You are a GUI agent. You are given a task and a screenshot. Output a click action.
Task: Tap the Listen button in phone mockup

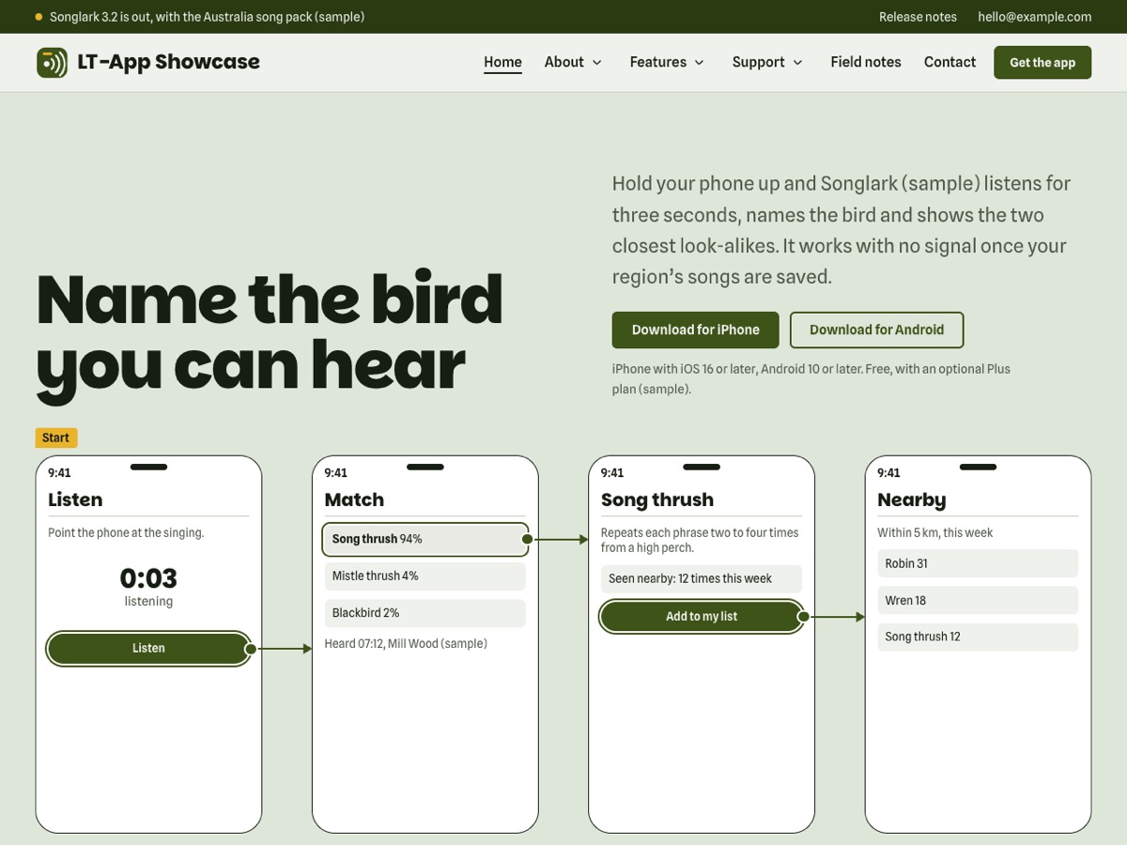coord(148,649)
